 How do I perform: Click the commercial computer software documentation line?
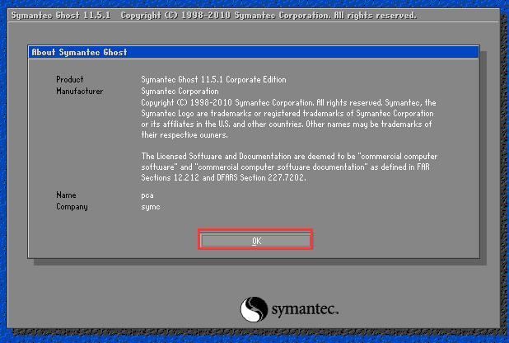tap(288, 167)
